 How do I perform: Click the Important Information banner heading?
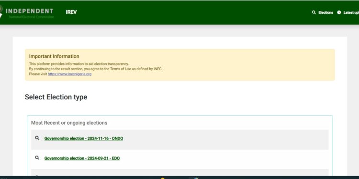click(x=54, y=56)
